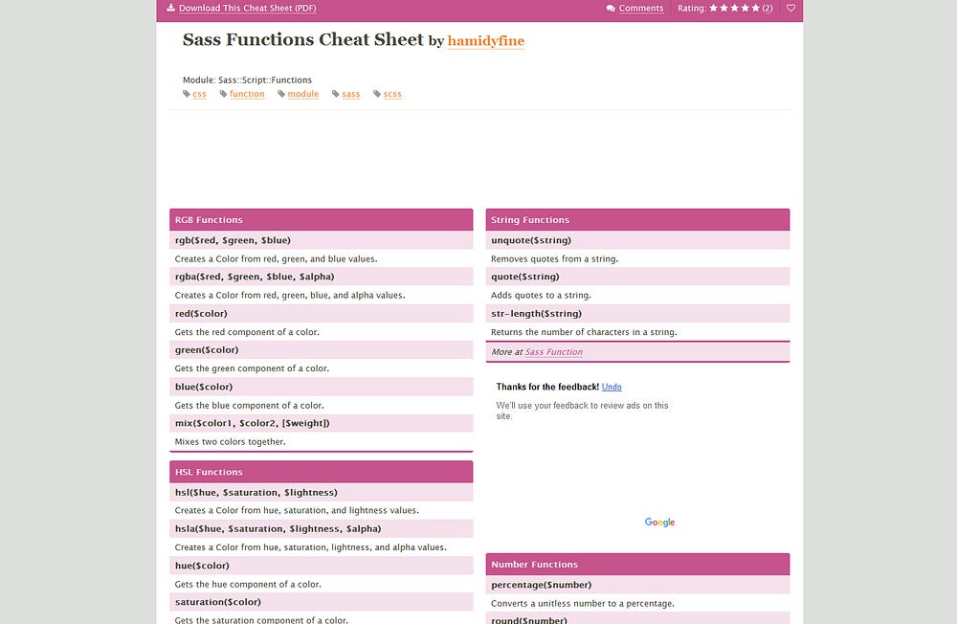Click 'Mixes two colors together.' description
This screenshot has width=957, height=624.
point(230,441)
